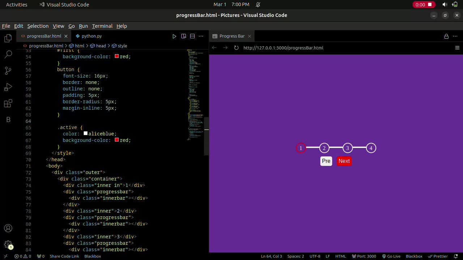Click the Run Code play icon
Screen dimensions: 463x260
pos(174,36)
